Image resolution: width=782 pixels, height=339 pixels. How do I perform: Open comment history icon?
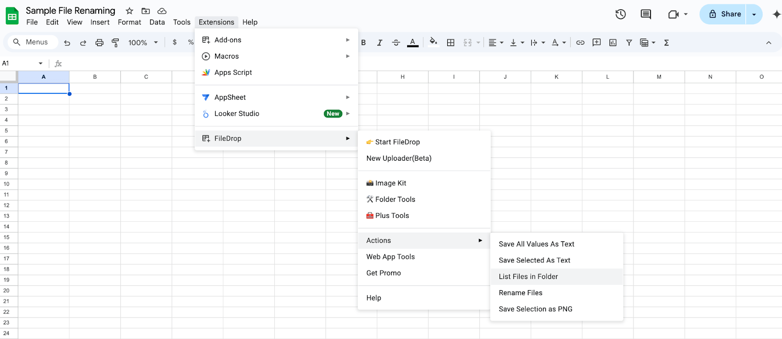646,14
